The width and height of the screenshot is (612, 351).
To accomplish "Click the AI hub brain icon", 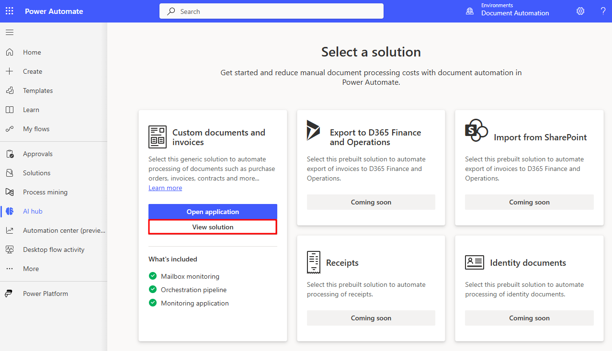I will pyautogui.click(x=10, y=211).
